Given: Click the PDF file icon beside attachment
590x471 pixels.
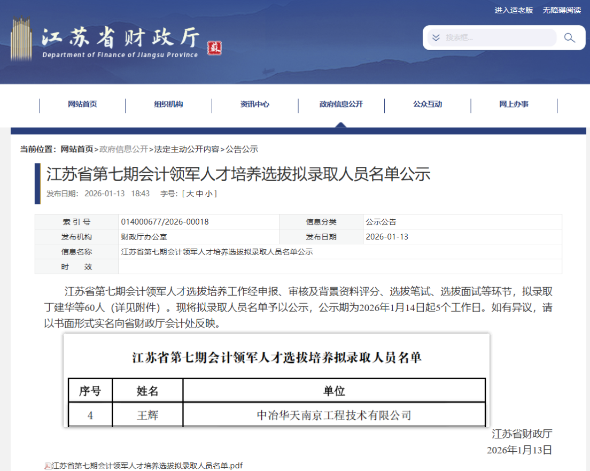Looking at the screenshot, I should (48, 466).
